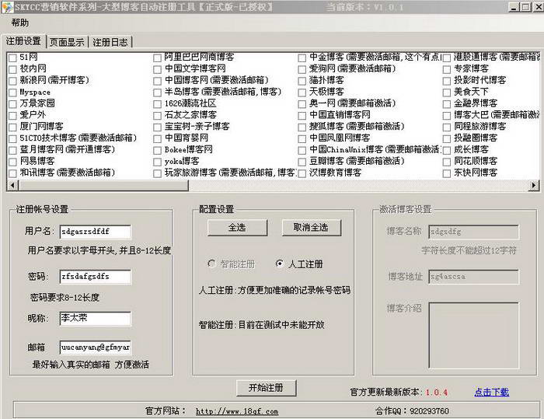Click the SKYCC app icon in title bar

coord(7,6)
